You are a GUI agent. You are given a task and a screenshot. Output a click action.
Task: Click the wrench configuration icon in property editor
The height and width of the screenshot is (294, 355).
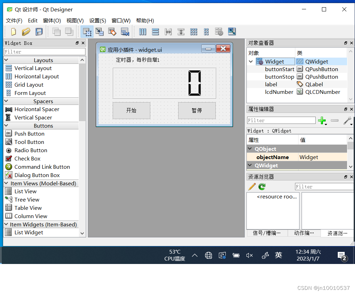click(x=348, y=121)
